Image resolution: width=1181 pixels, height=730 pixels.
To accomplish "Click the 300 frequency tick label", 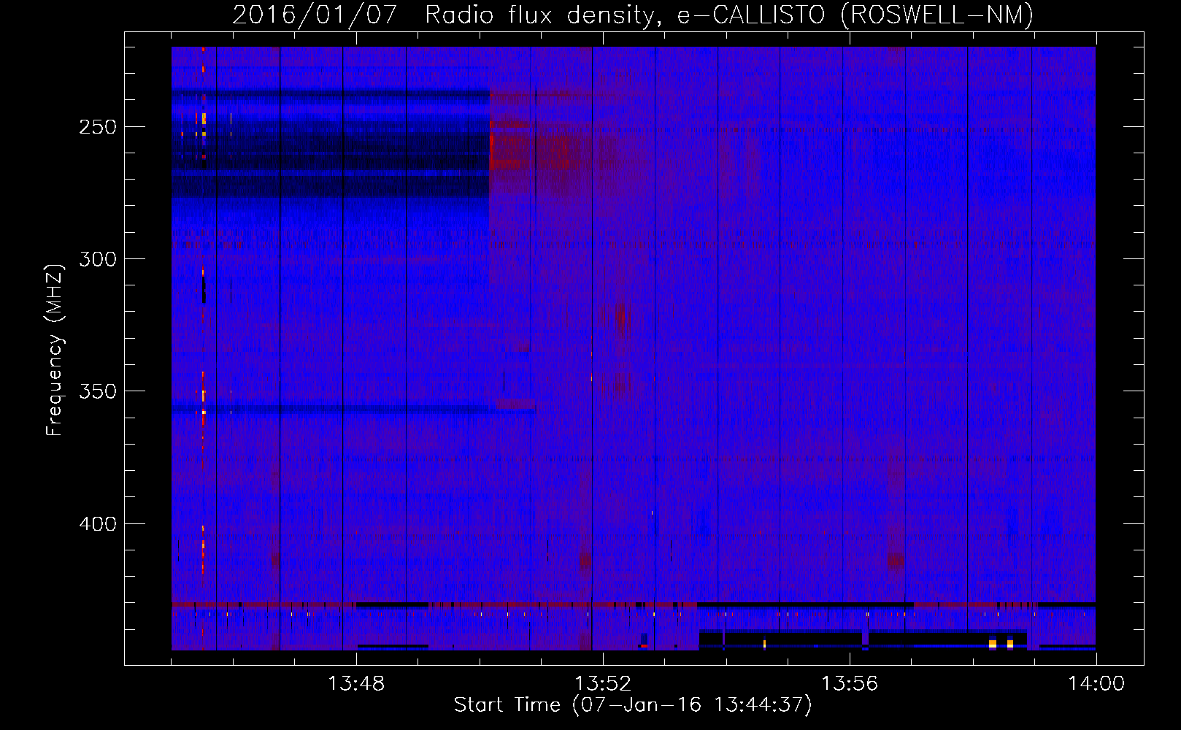I will pos(98,259).
